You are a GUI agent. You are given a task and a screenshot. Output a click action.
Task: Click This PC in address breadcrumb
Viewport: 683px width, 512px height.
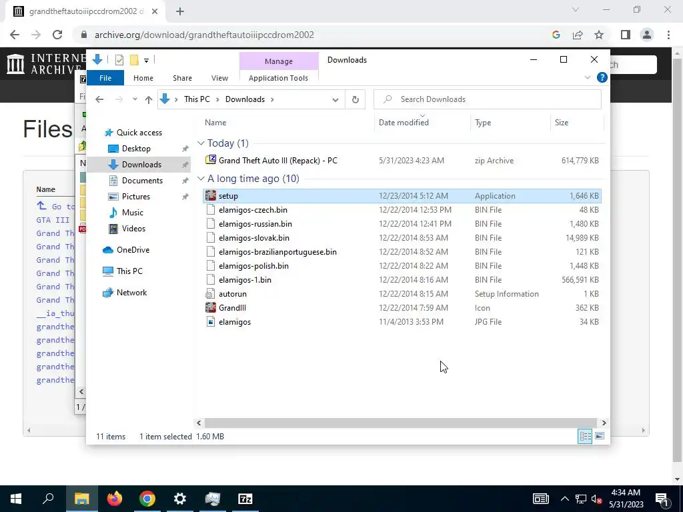[x=197, y=99]
